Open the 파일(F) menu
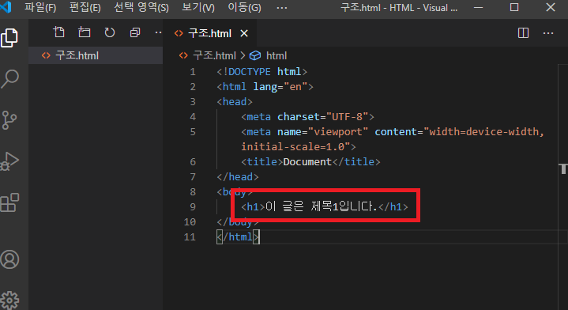Image resolution: width=568 pixels, height=310 pixels. coord(40,8)
